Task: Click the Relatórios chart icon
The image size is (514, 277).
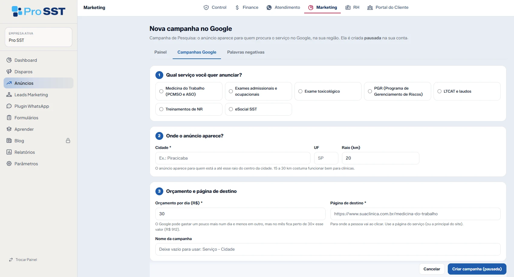Action: click(x=9, y=152)
